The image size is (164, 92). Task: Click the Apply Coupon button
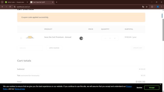[x=54, y=48]
